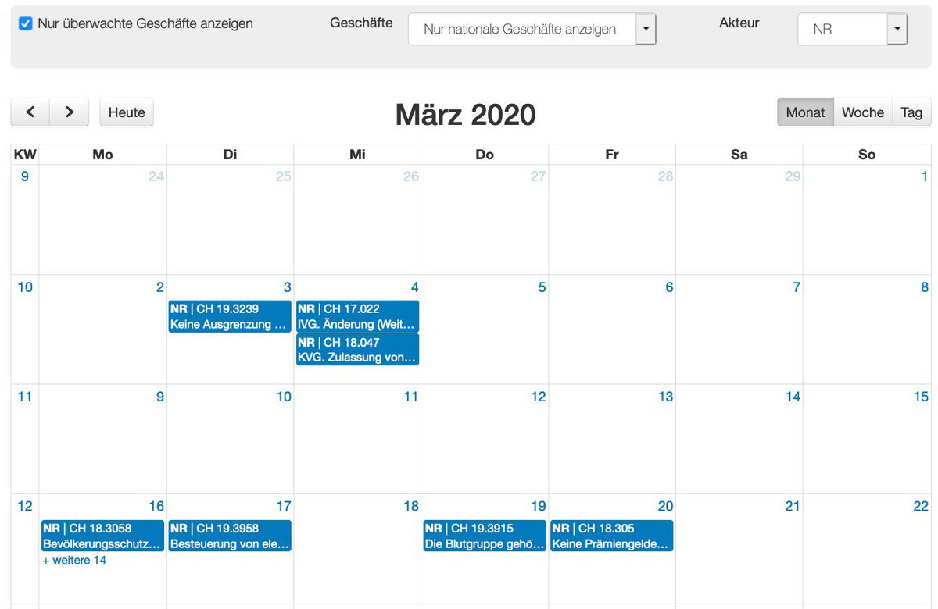The width and height of the screenshot is (938, 609).
Task: Open the Akteur NR dropdown arrow
Action: pyautogui.click(x=897, y=29)
